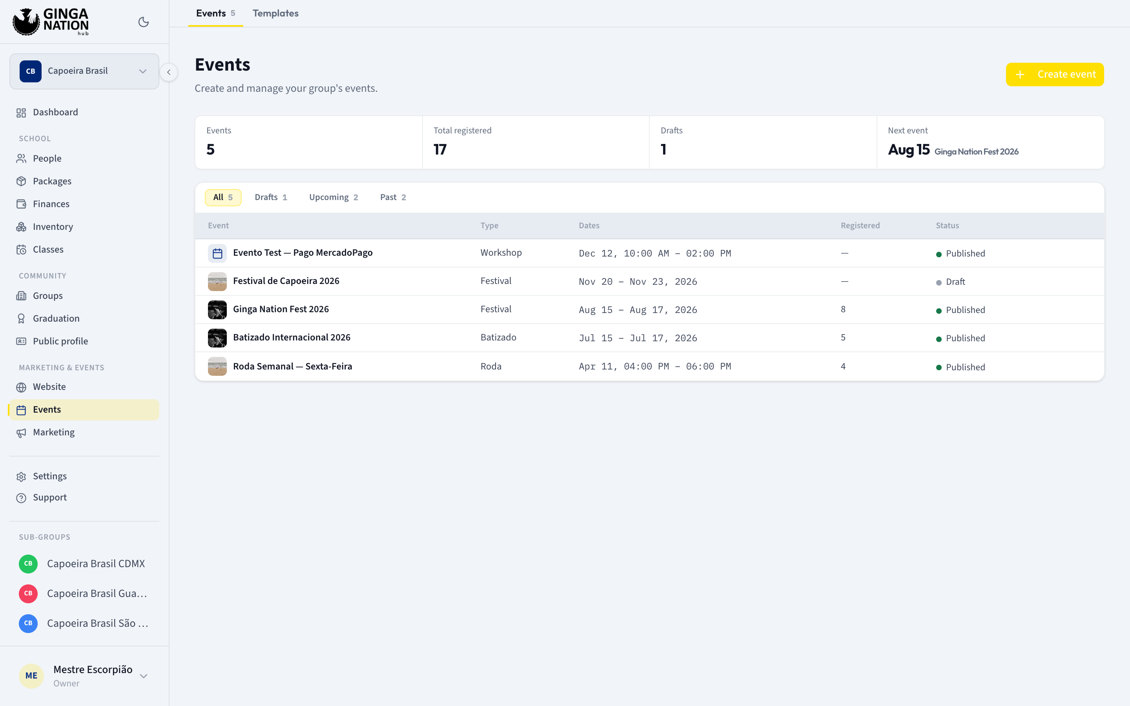
Task: Select the blue Capoeira Brasil São … sub-group
Action: [x=84, y=623]
